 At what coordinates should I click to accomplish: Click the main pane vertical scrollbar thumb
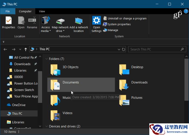[187, 80]
